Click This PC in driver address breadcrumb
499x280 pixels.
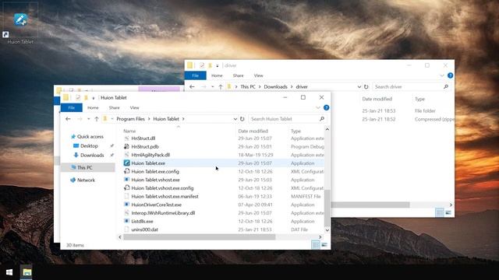pyautogui.click(x=248, y=86)
